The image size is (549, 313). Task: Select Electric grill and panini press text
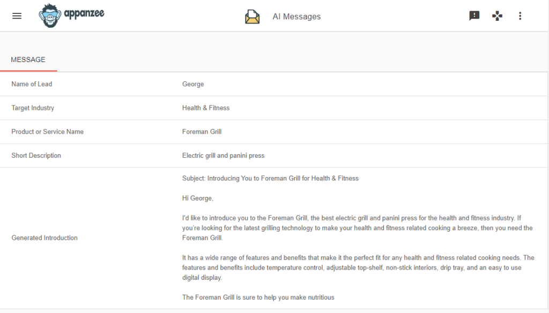(x=224, y=156)
